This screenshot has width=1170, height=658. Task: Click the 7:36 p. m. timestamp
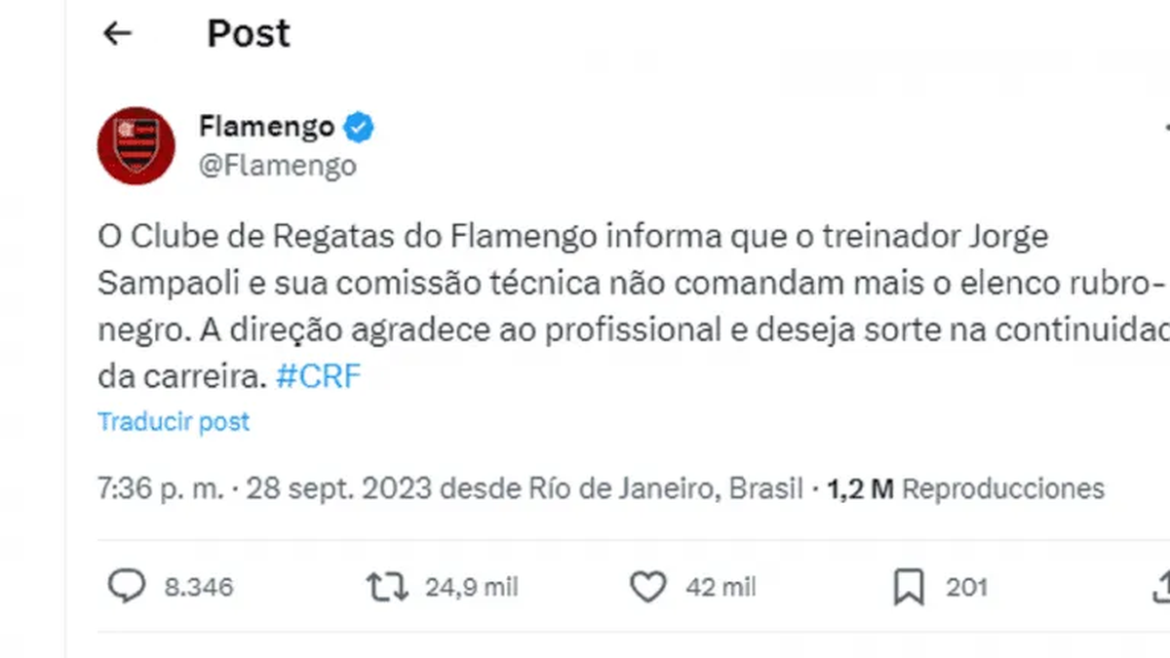point(161,488)
